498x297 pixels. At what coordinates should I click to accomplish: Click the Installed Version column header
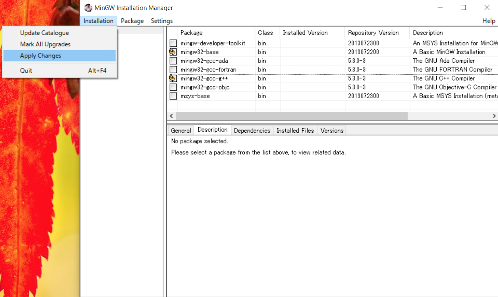(312, 33)
